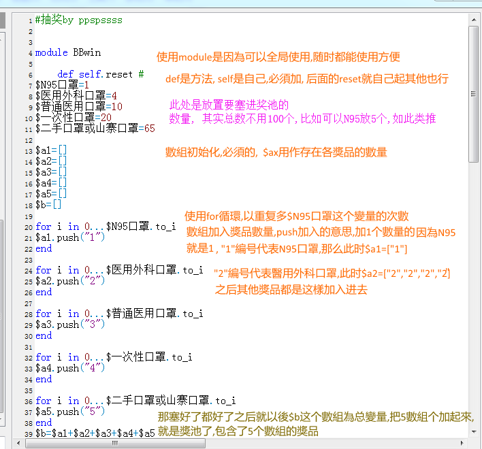The image size is (482, 449).
Task: Click the line '$a2.push("2")'
Action: 69,281
